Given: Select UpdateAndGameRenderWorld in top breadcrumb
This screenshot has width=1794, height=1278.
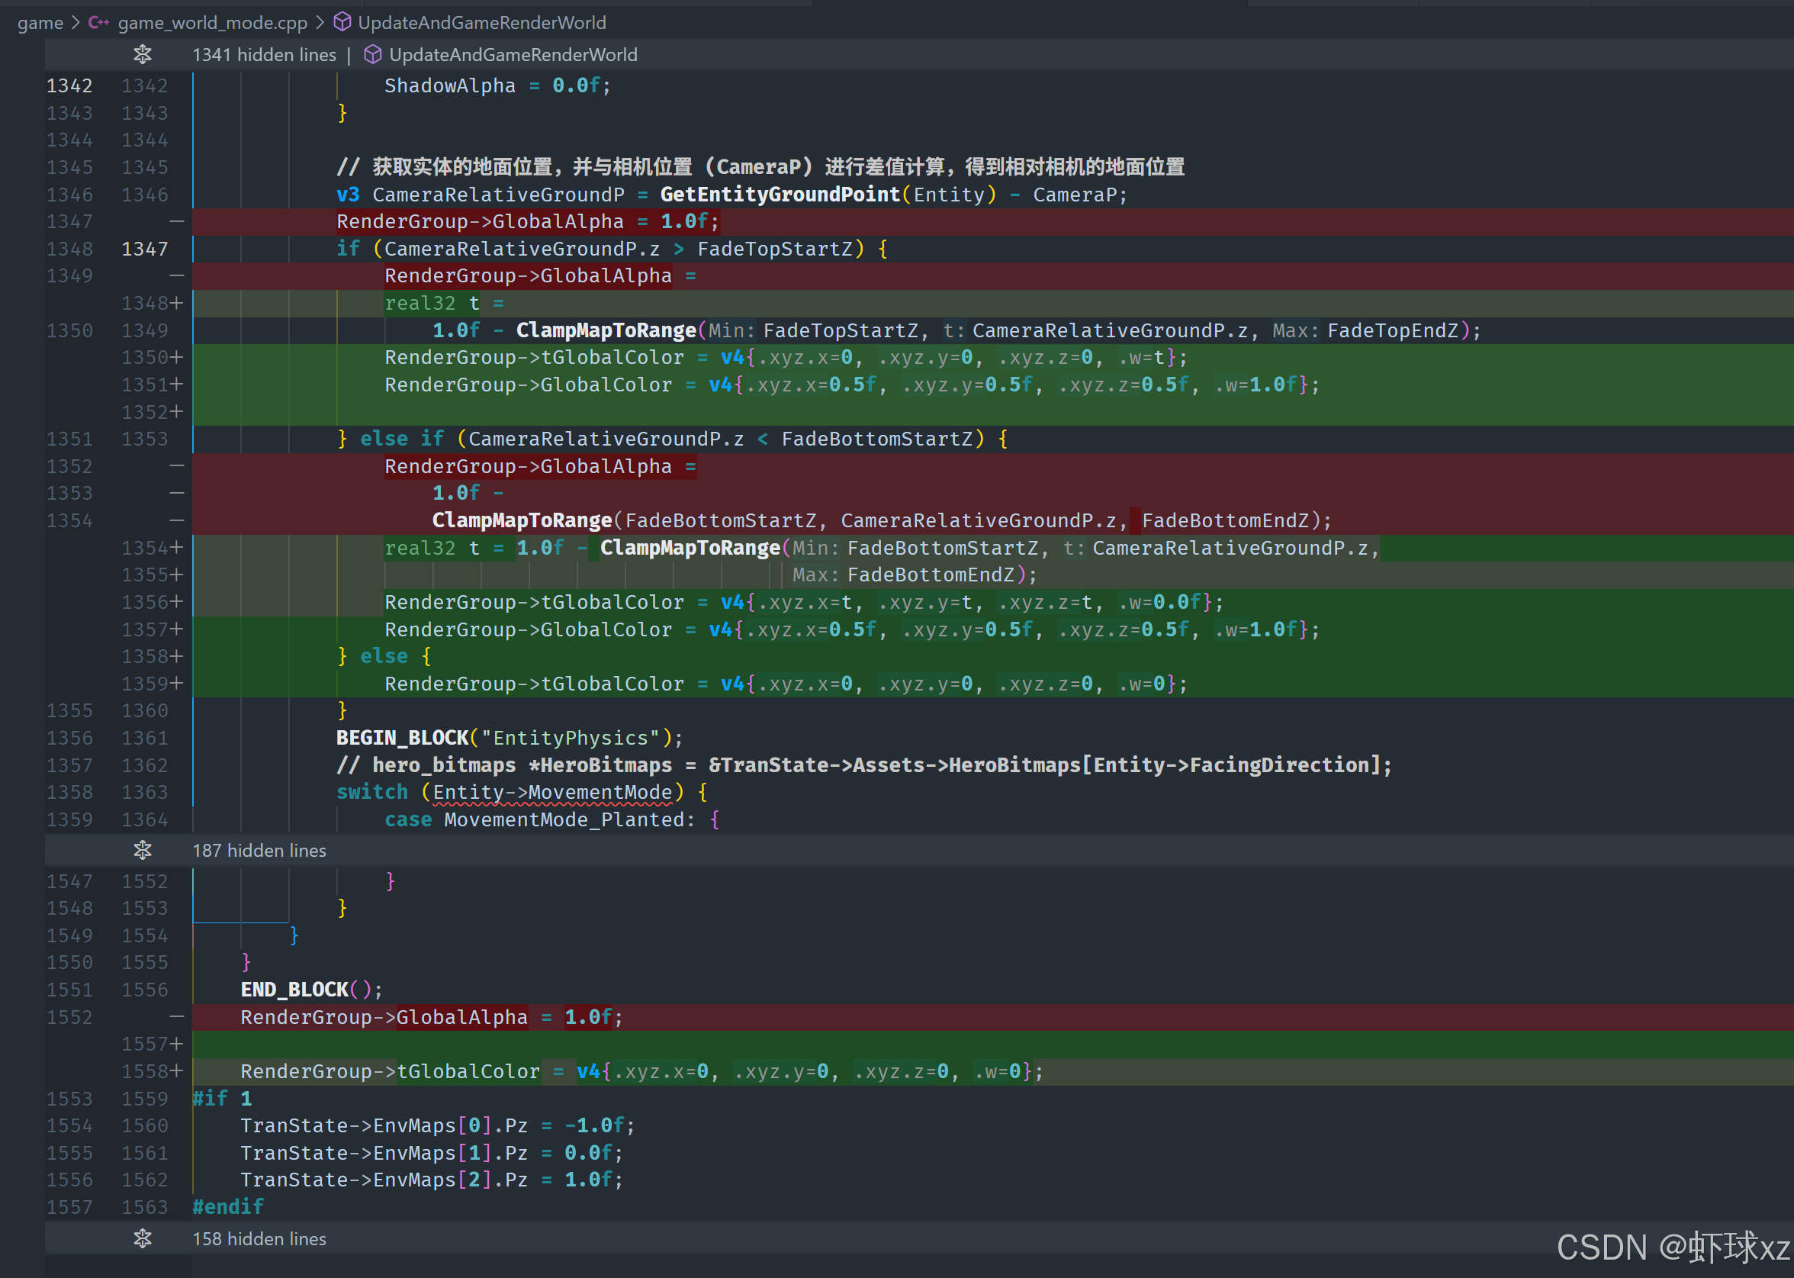Looking at the screenshot, I should pyautogui.click(x=481, y=23).
